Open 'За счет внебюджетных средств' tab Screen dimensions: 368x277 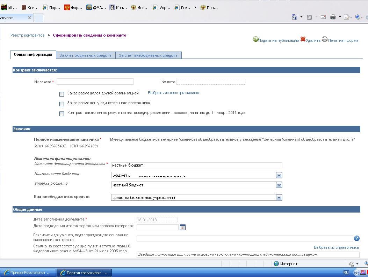point(148,55)
